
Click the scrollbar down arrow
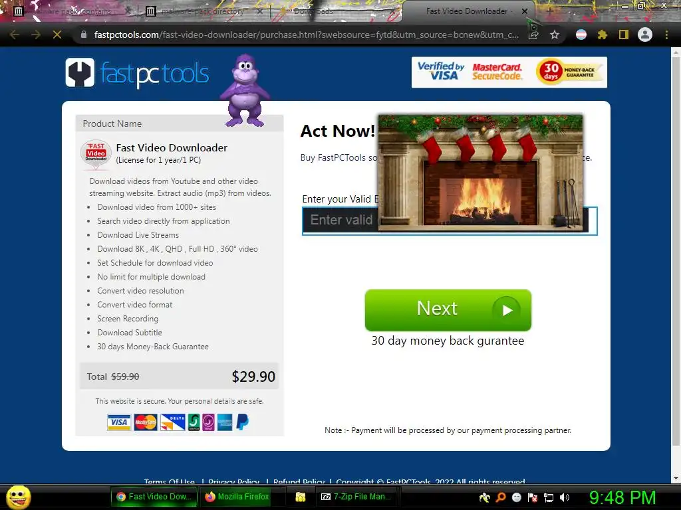pyautogui.click(x=676, y=478)
